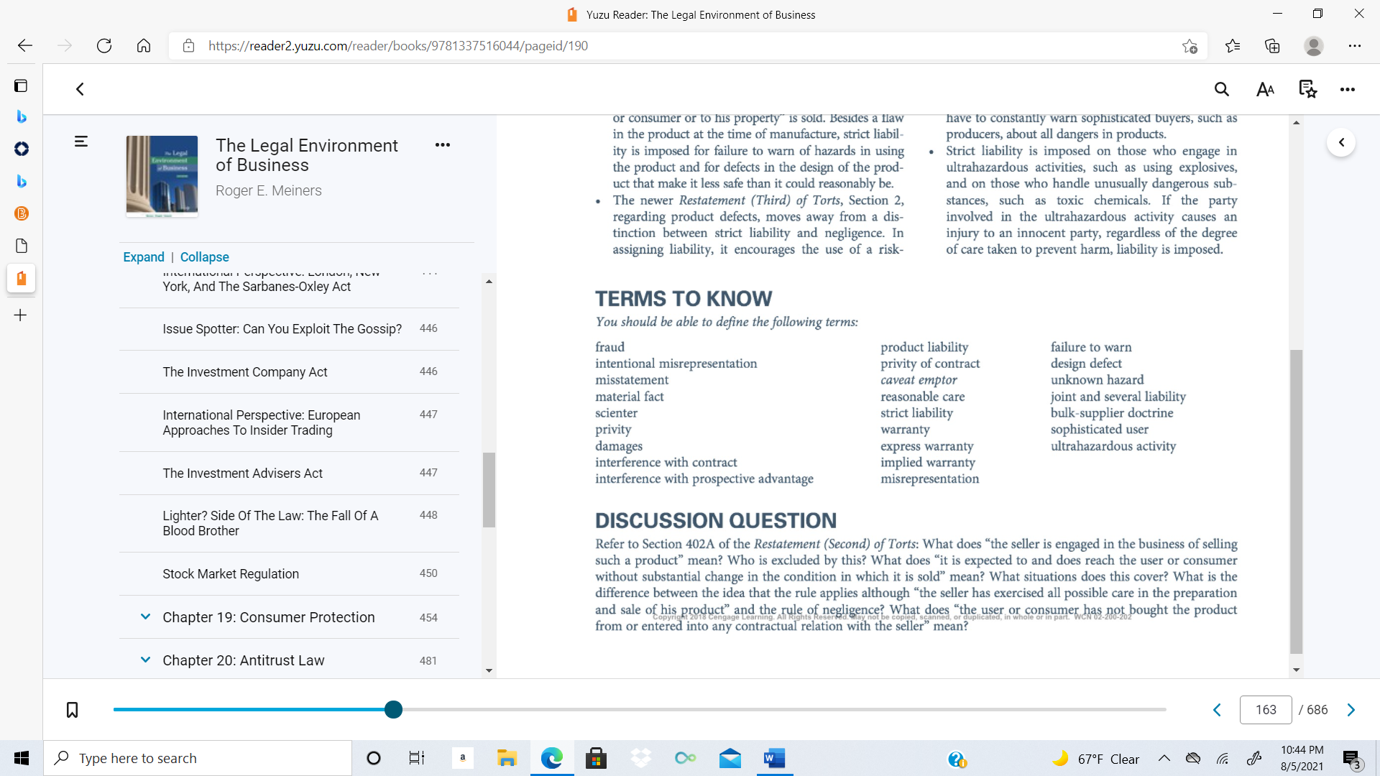Open the Yuzu Reader tab in sidebar
Viewport: 1380px width, 776px height.
(21, 278)
